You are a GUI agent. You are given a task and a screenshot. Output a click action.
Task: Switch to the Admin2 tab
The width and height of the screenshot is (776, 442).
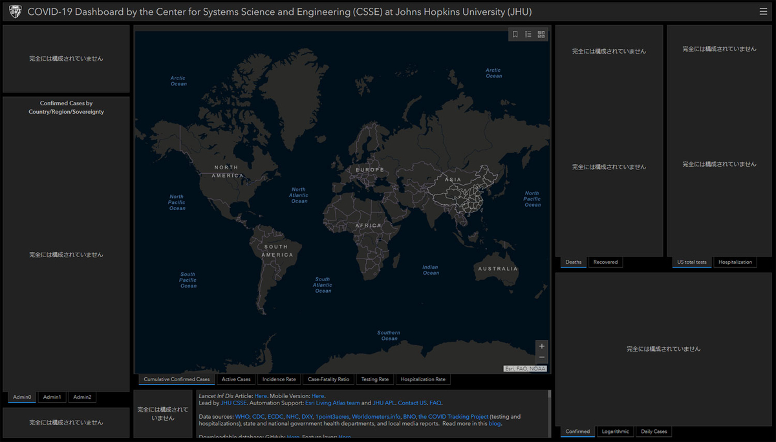tap(82, 397)
